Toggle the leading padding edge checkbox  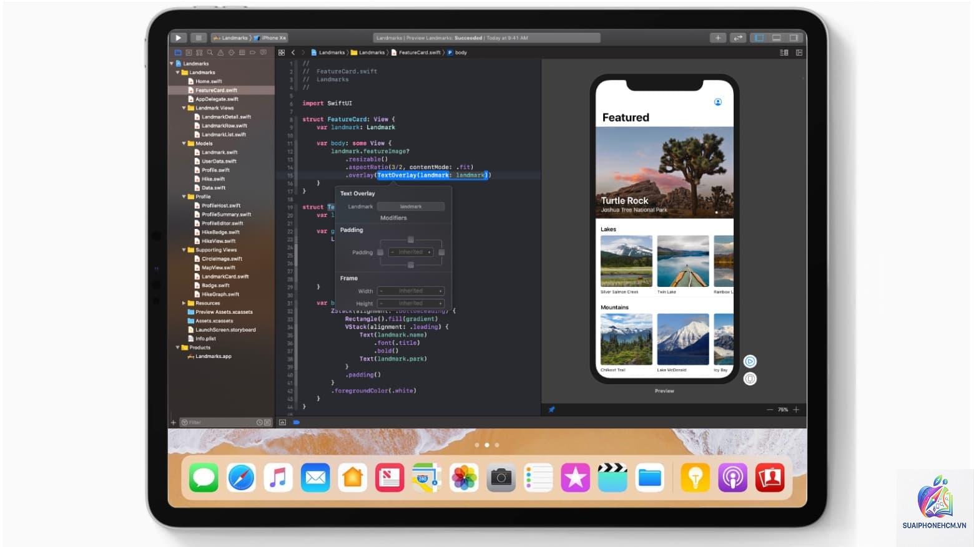pyautogui.click(x=380, y=253)
